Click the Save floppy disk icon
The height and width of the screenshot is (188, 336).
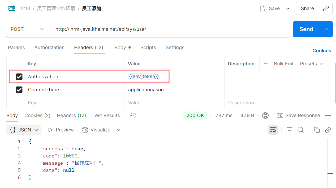[263, 8]
